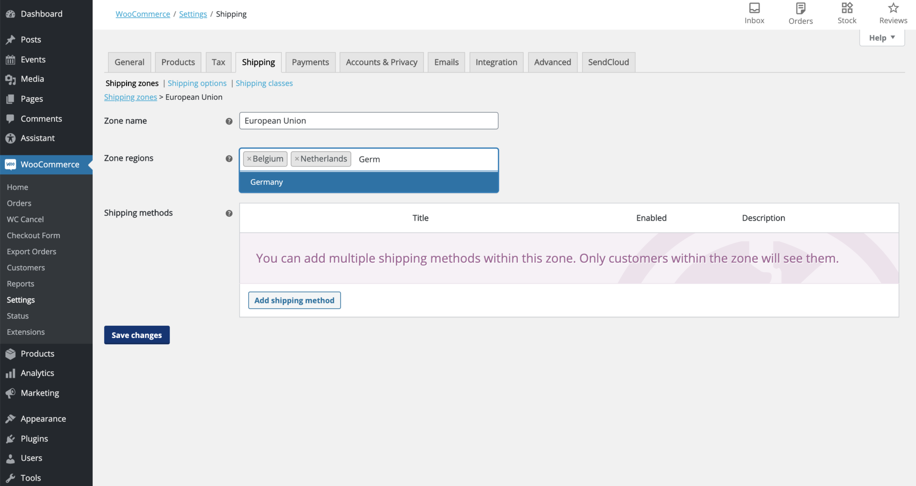Click the WooCommerce sidebar icon

11,164
